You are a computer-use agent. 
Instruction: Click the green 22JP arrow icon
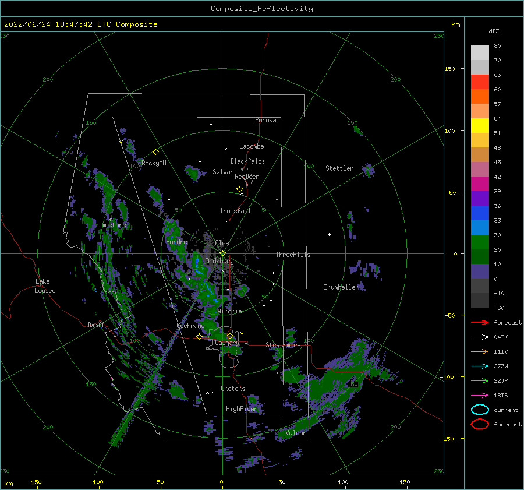coord(480,380)
